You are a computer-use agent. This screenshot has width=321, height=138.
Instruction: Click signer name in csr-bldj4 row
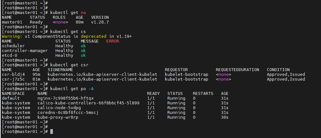point(102,75)
